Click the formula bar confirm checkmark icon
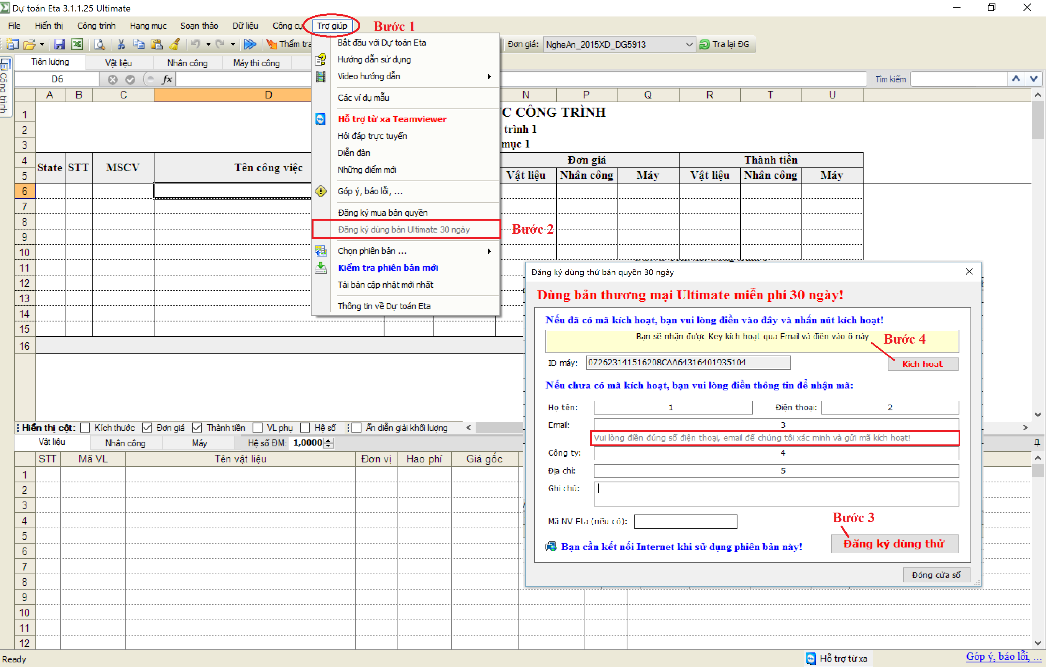 pos(130,79)
